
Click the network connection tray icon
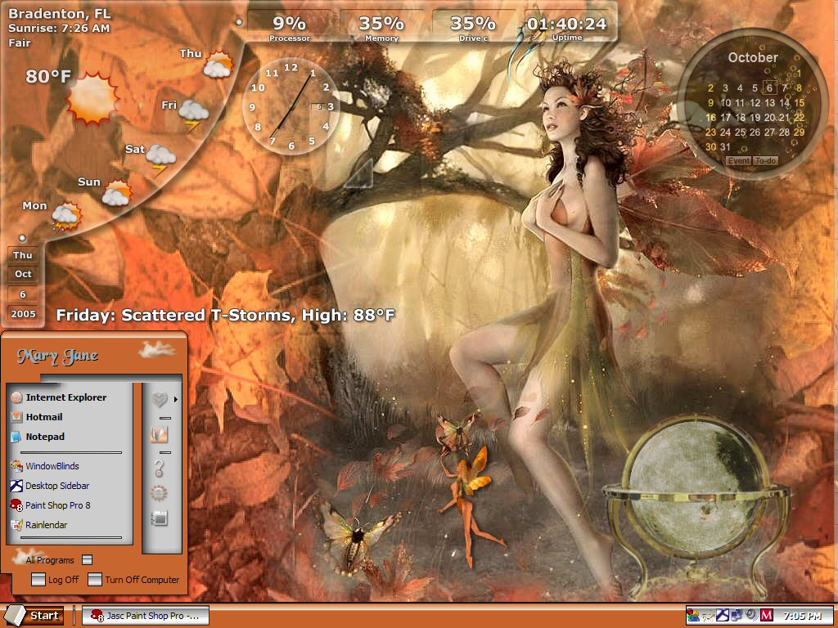(737, 616)
